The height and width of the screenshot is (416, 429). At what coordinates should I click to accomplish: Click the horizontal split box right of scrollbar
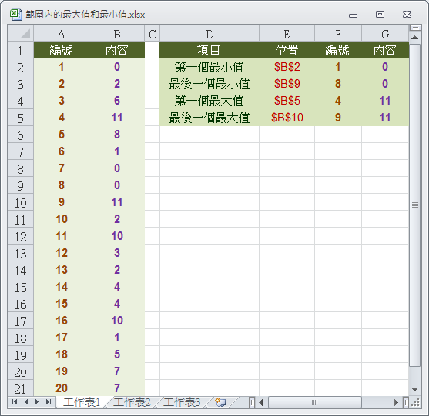(406, 402)
